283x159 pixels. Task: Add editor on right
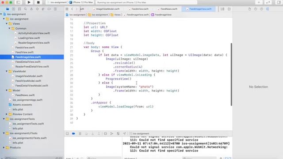[229, 9]
